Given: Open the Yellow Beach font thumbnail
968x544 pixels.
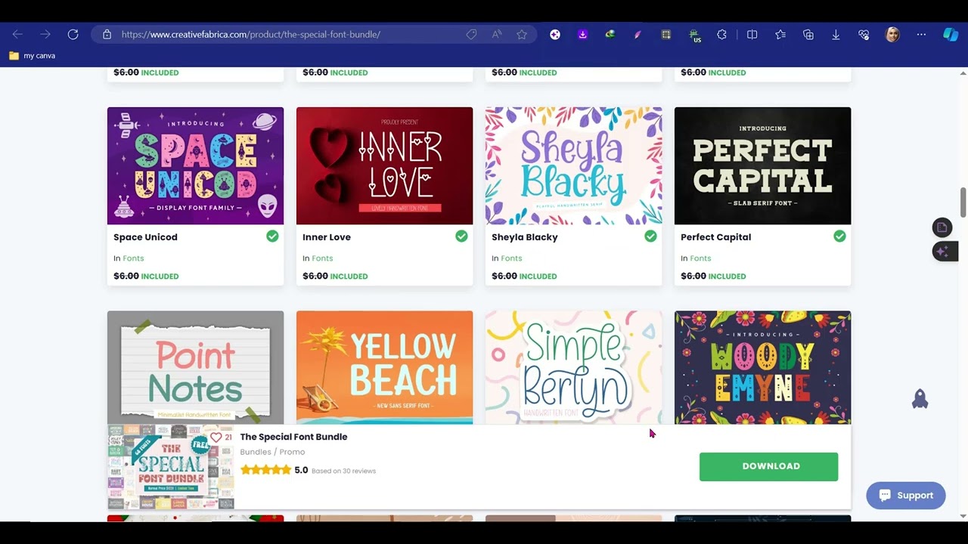Looking at the screenshot, I should (x=384, y=367).
